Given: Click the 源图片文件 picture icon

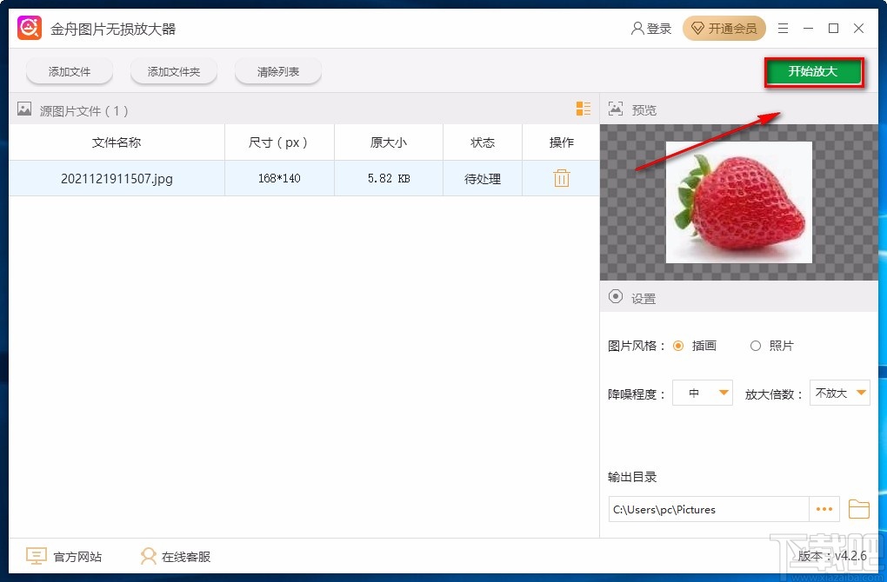Looking at the screenshot, I should pos(23,109).
